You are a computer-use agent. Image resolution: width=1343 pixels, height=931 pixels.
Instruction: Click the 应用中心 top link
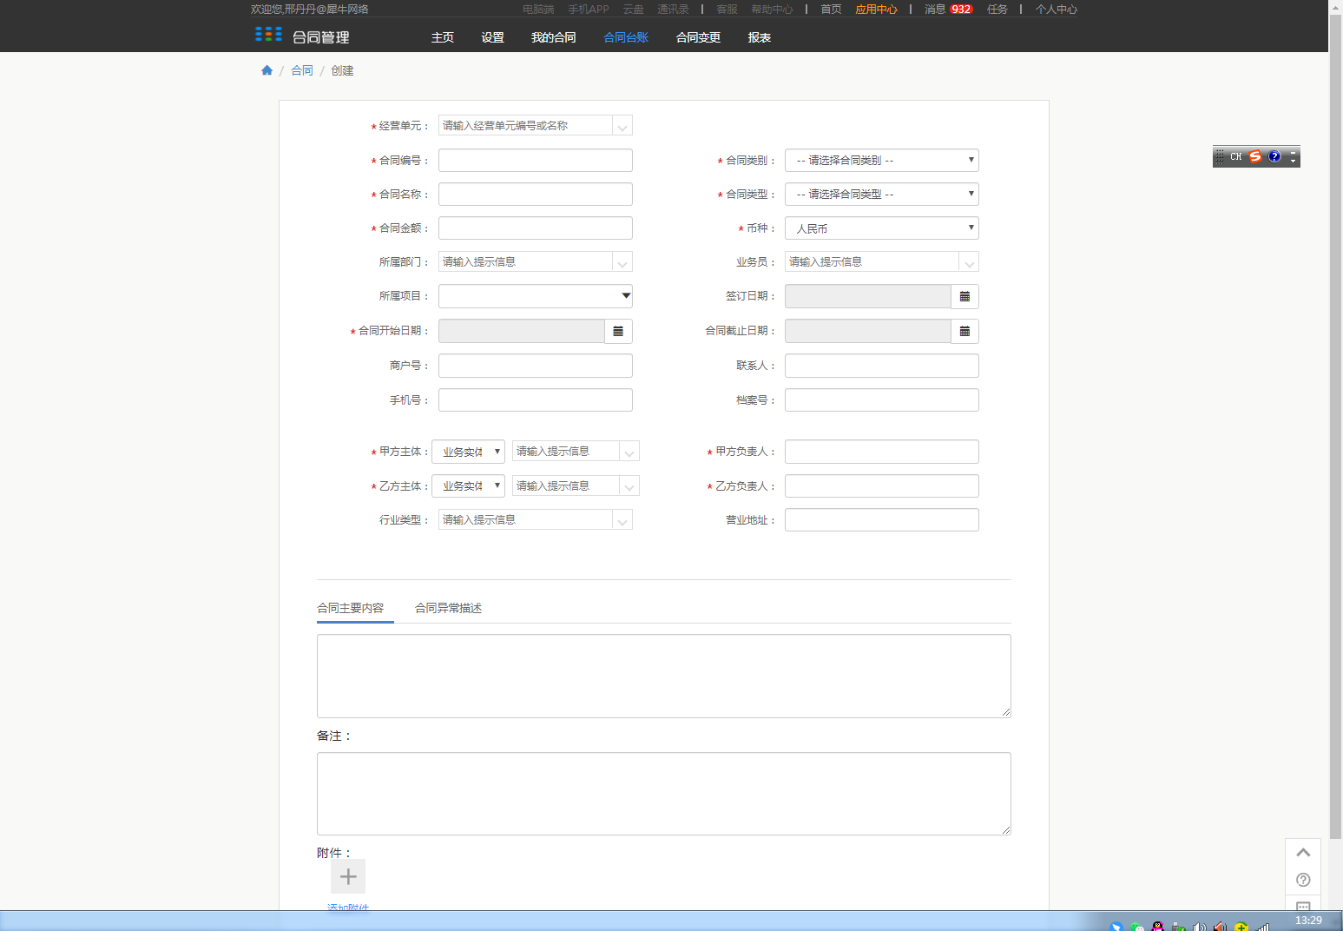pos(877,9)
